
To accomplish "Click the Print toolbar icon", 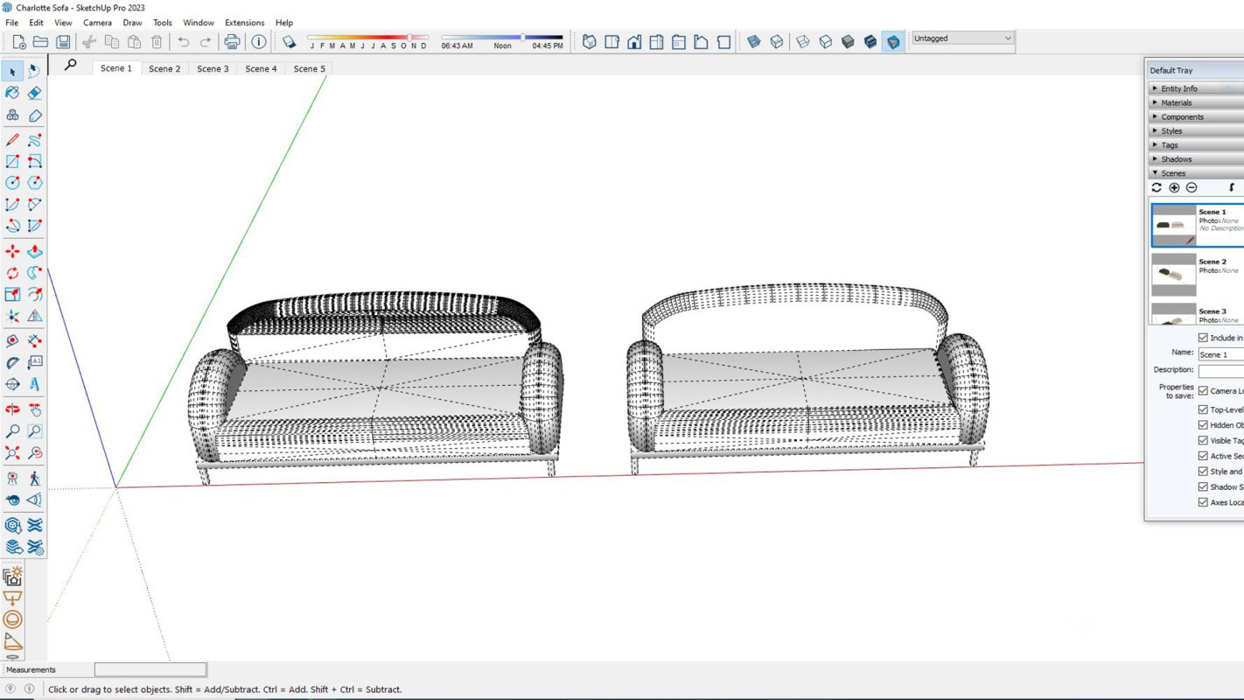I will 232,41.
